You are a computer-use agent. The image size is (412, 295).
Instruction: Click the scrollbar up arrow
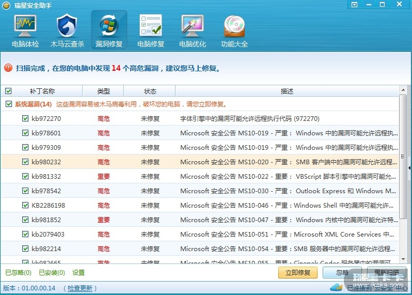click(403, 90)
